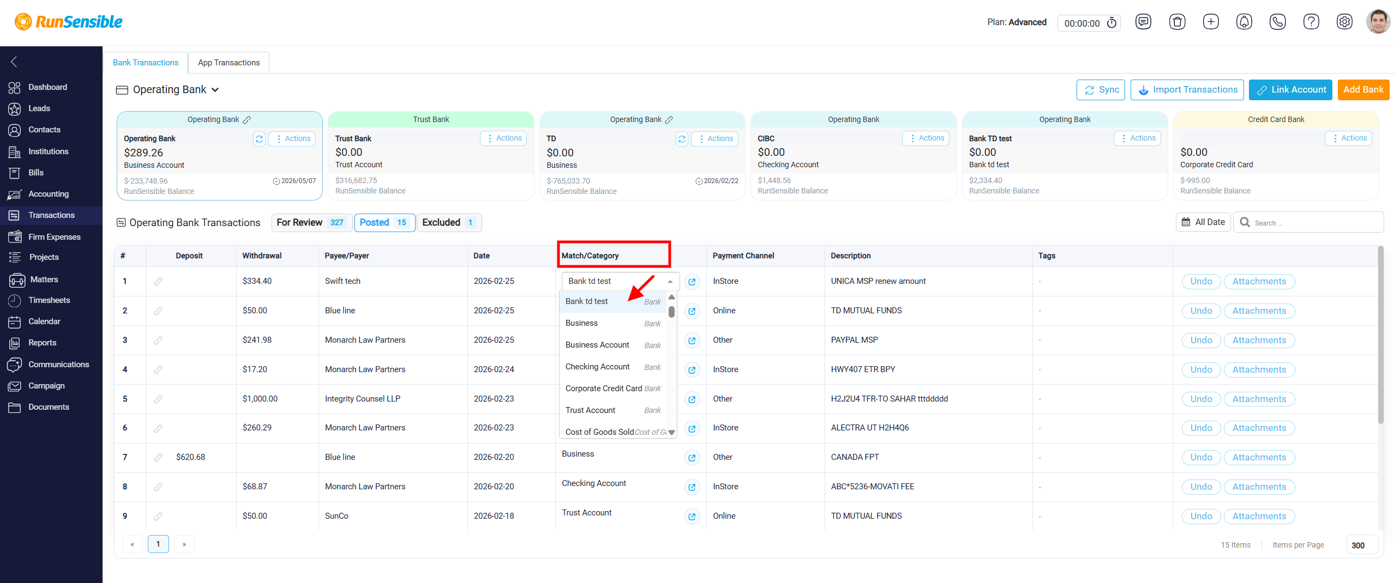This screenshot has width=1394, height=583.
Task: Click the link icon in row 2
Action: 158,311
